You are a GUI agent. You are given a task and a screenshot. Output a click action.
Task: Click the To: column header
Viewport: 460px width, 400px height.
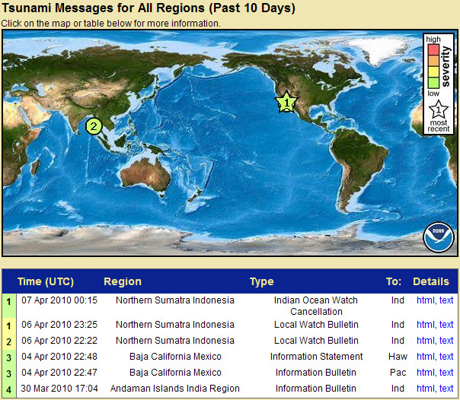coord(394,281)
